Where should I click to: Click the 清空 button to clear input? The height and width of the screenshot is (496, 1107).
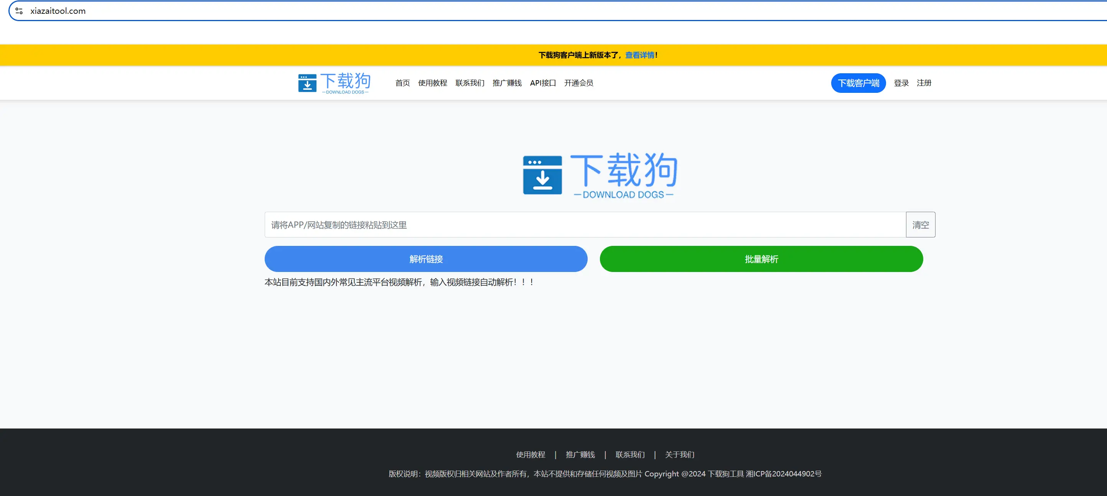pos(921,224)
